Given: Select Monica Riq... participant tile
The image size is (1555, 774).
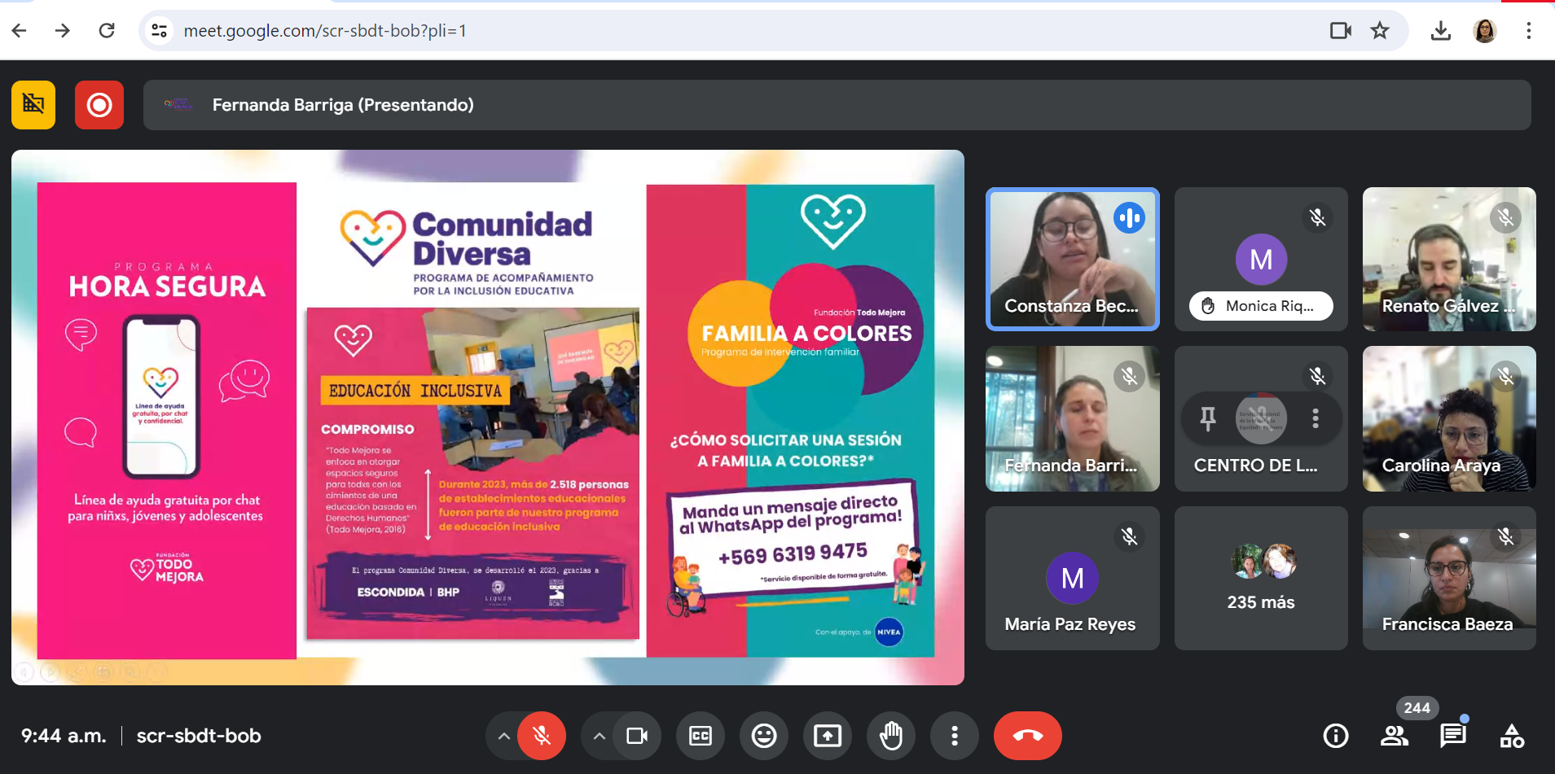Looking at the screenshot, I should pyautogui.click(x=1261, y=259).
